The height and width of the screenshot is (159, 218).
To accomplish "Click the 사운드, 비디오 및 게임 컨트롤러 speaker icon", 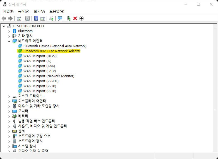I will (x=14, y=126).
